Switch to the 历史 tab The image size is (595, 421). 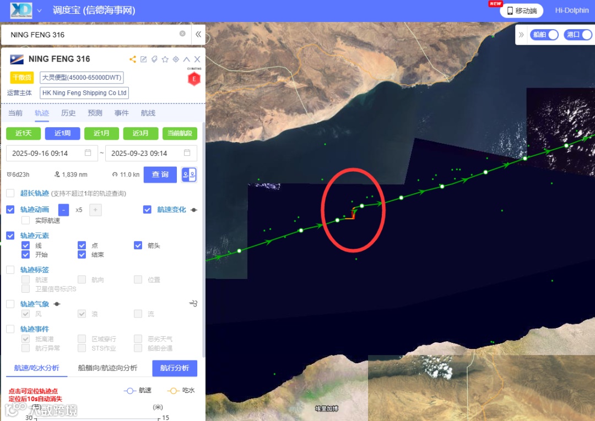point(68,113)
